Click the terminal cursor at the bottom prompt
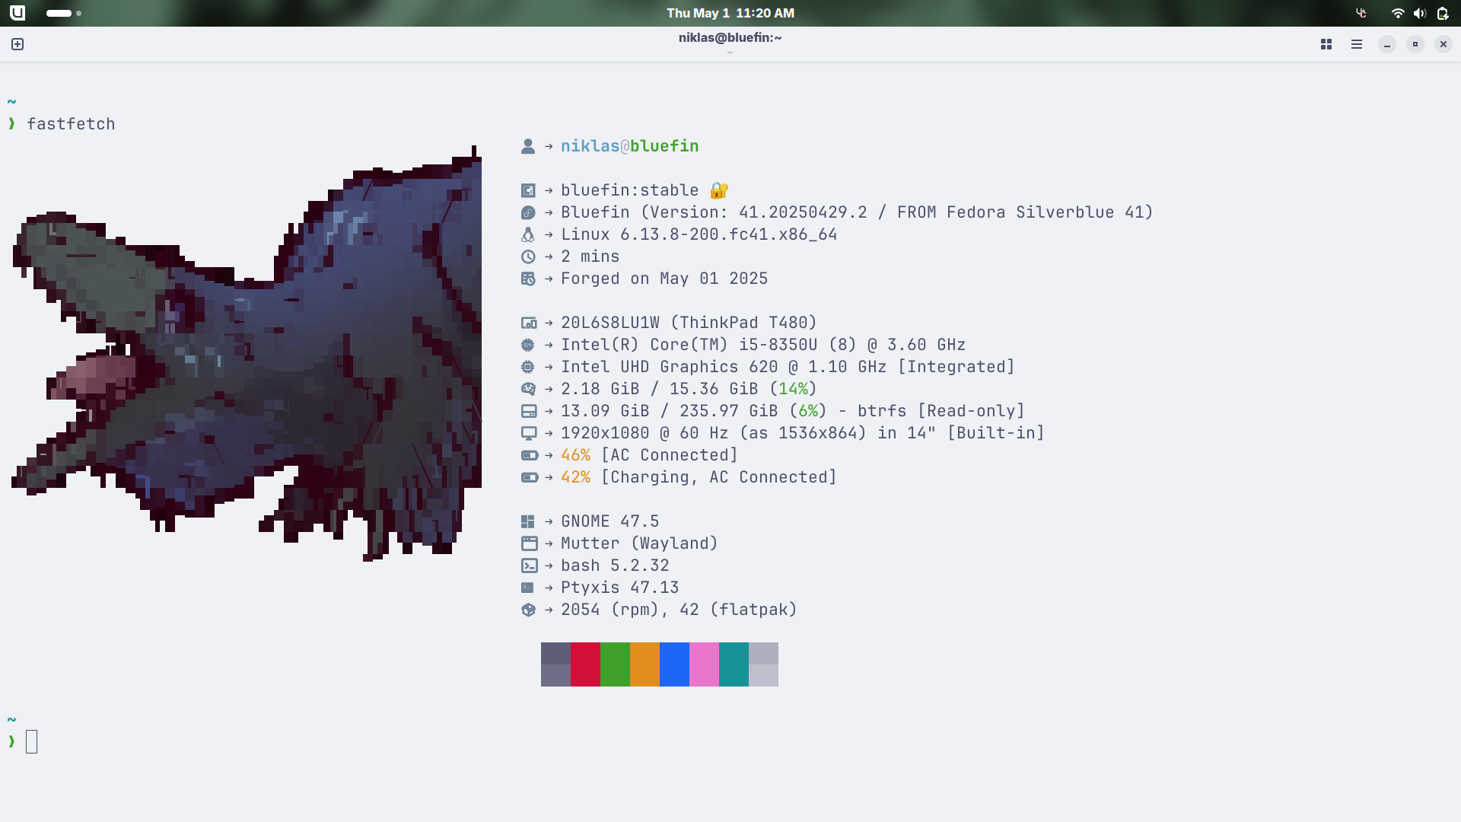 click(x=31, y=741)
